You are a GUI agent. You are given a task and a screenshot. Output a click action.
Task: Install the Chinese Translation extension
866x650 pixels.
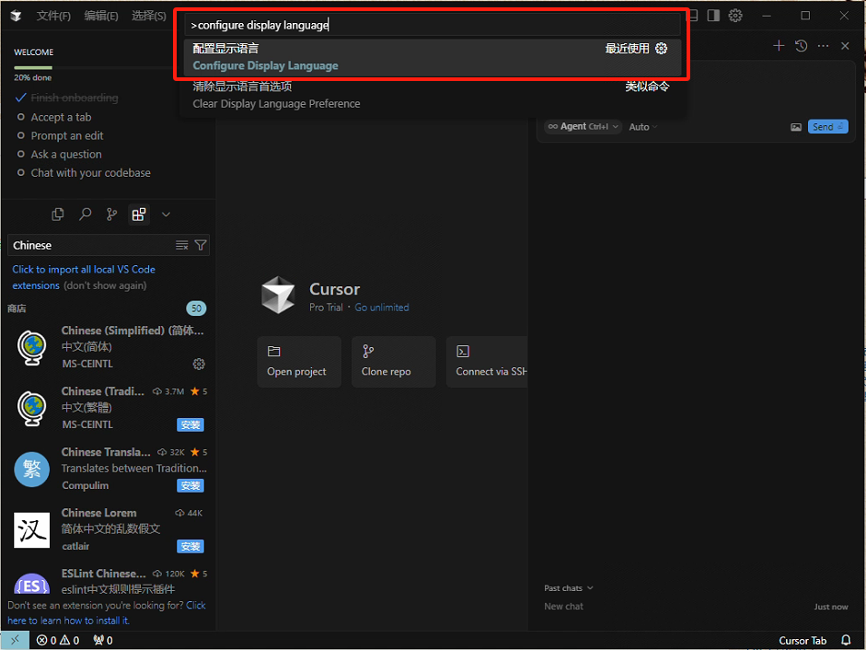pyautogui.click(x=191, y=485)
